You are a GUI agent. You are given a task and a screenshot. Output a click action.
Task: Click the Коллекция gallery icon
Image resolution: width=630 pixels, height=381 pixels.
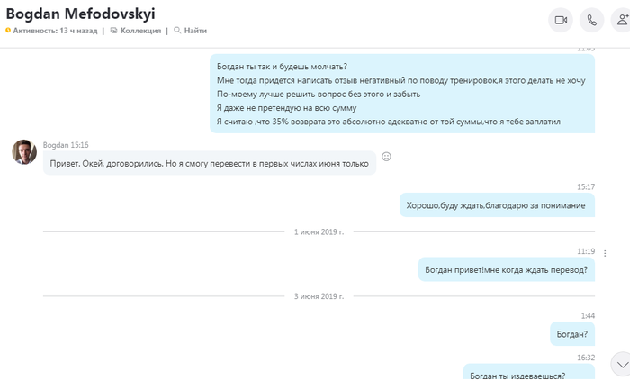pos(113,31)
